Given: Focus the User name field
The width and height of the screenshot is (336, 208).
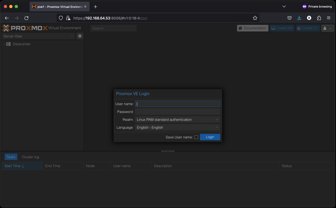Looking at the screenshot, I should 178,104.
